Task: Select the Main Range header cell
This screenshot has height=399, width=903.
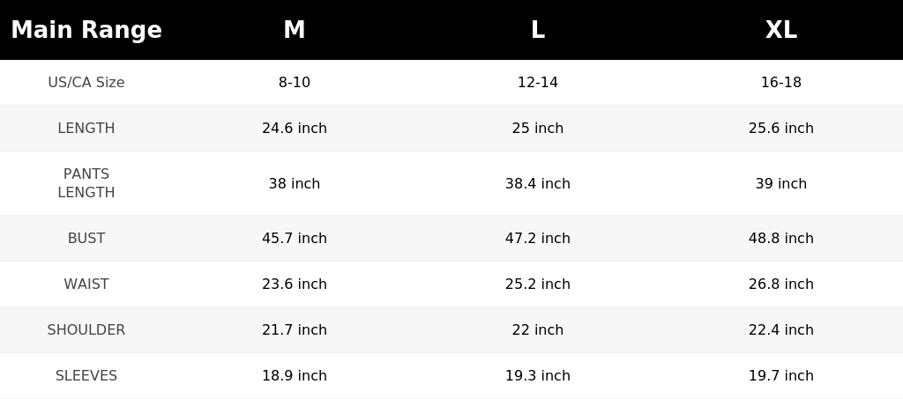Action: [86, 30]
